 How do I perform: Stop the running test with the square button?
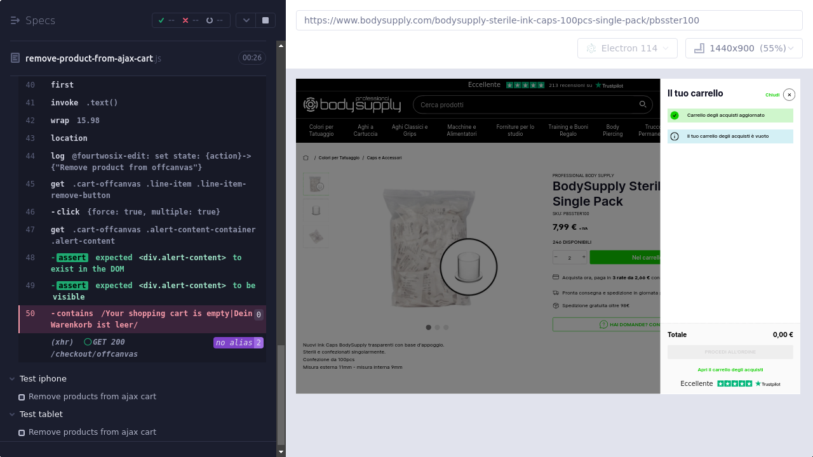(x=265, y=20)
